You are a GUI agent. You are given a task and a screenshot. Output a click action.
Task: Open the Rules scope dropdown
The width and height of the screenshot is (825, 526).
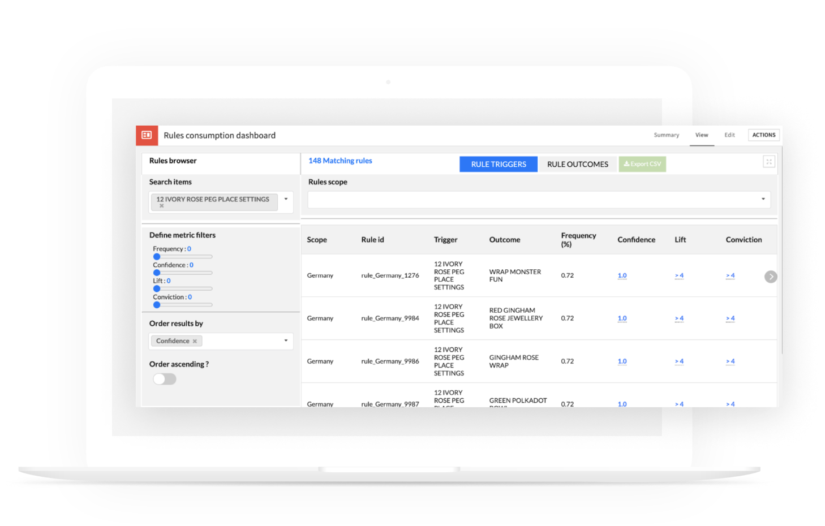point(763,199)
